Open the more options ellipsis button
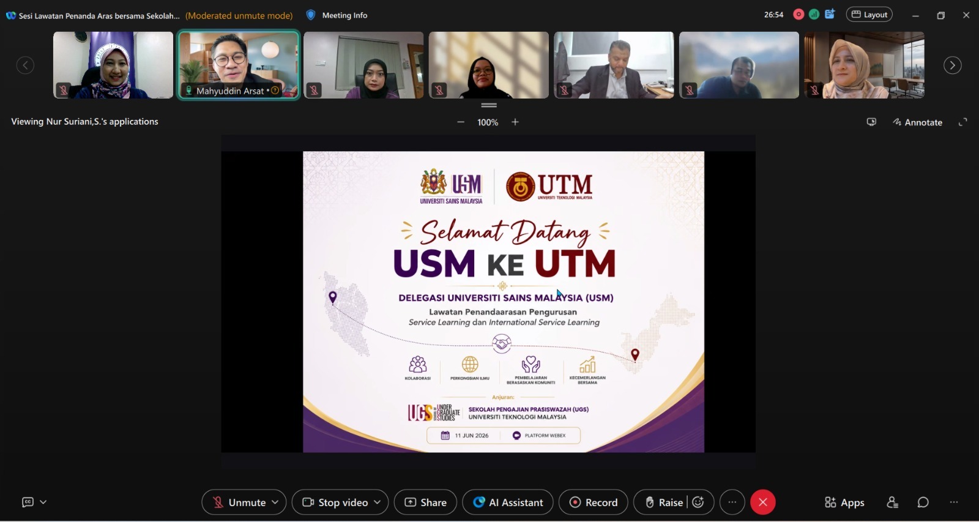 (732, 502)
